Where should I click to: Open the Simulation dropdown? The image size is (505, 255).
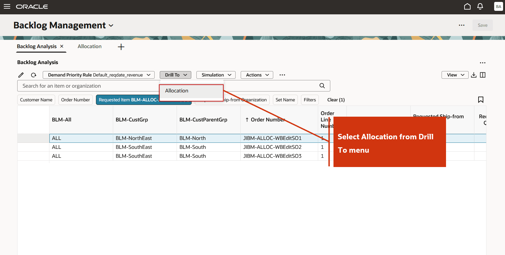[216, 75]
